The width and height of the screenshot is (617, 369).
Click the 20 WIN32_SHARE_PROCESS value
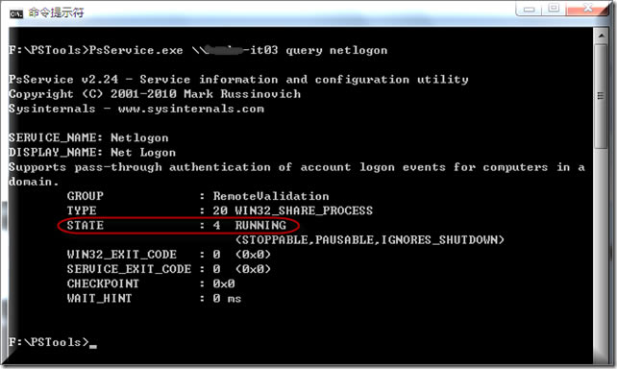293,210
